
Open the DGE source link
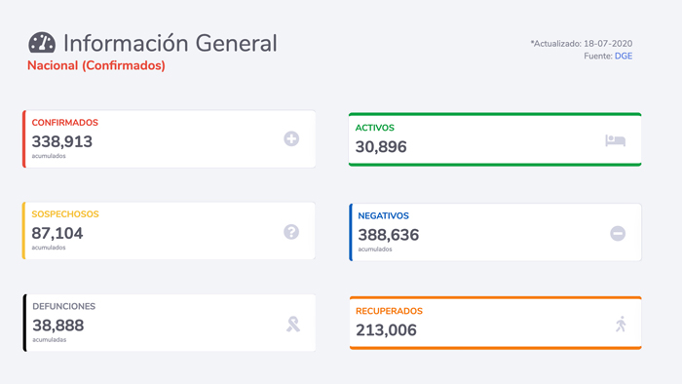click(624, 57)
